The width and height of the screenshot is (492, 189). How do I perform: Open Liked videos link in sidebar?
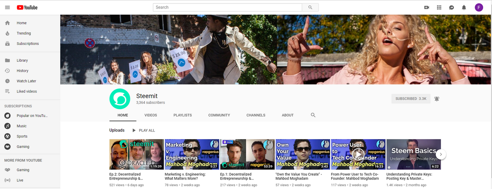(27, 91)
